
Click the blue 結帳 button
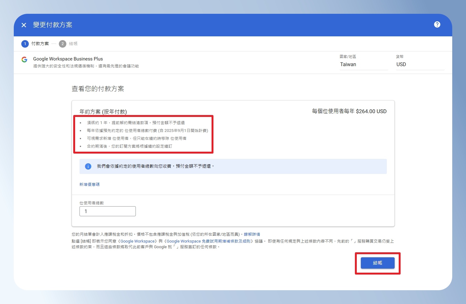click(x=377, y=263)
